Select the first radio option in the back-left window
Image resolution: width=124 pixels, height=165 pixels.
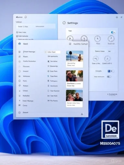(17, 32)
